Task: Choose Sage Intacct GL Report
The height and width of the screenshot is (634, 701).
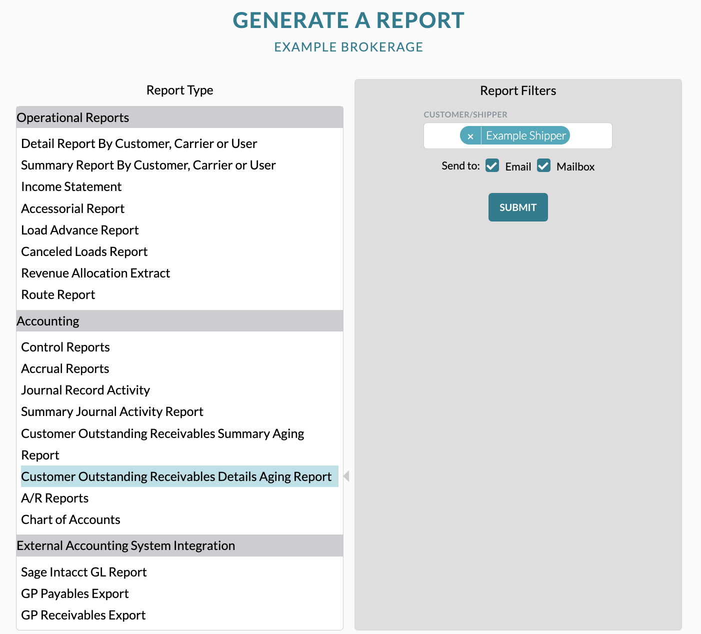Action: [x=84, y=572]
